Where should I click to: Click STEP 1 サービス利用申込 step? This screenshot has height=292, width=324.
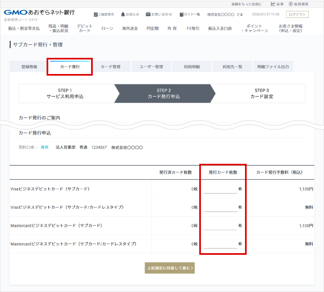(x=65, y=93)
